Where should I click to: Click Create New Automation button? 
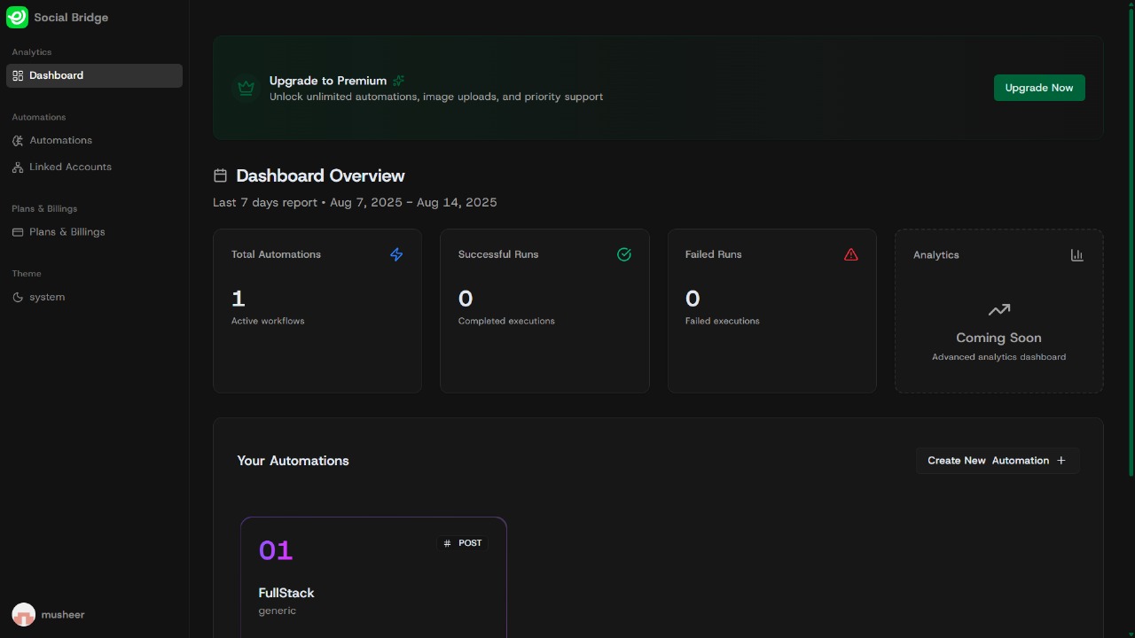(997, 461)
